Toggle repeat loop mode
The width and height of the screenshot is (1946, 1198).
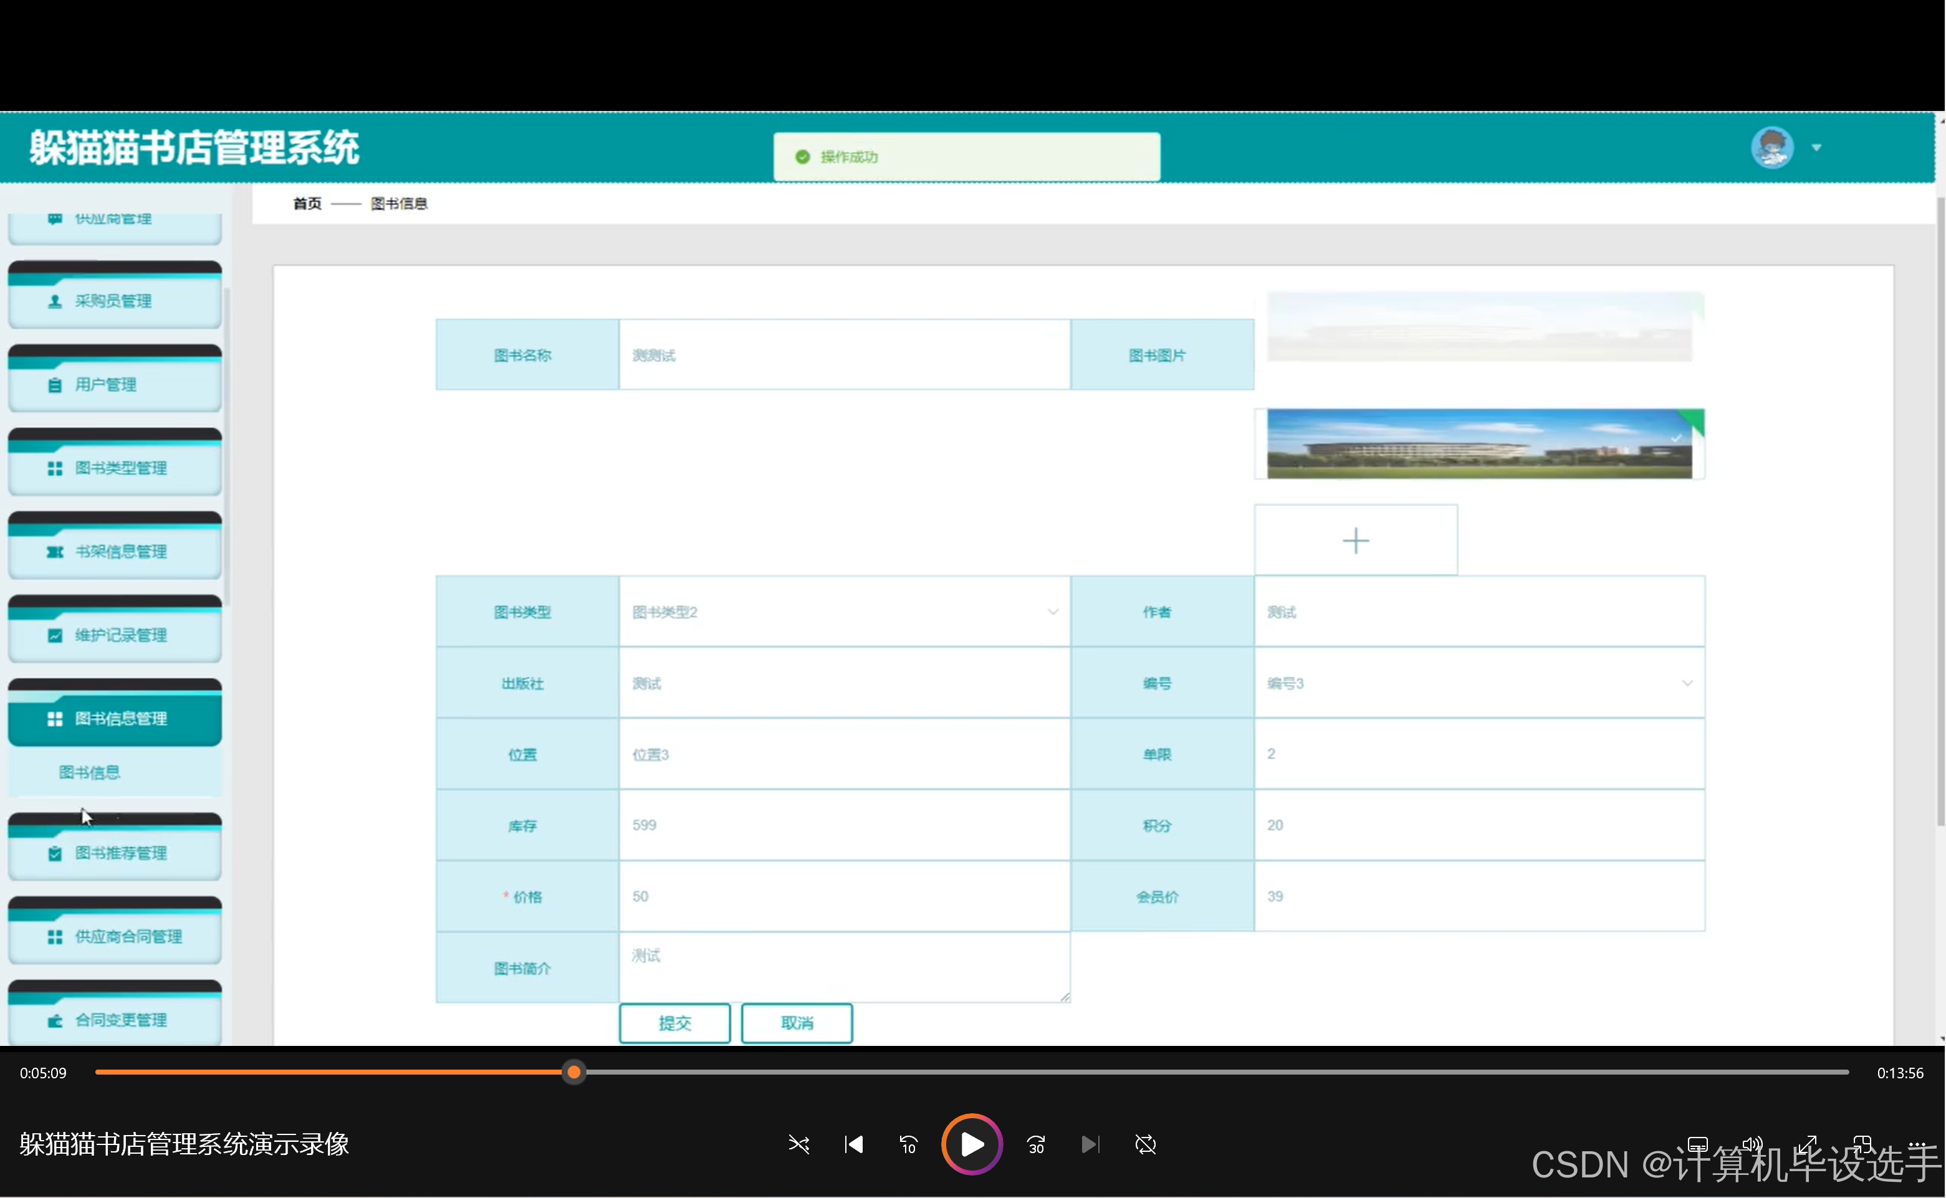point(1145,1144)
